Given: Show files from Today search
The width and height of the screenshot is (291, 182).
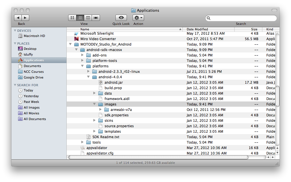Looking at the screenshot, I should [x=25, y=90].
